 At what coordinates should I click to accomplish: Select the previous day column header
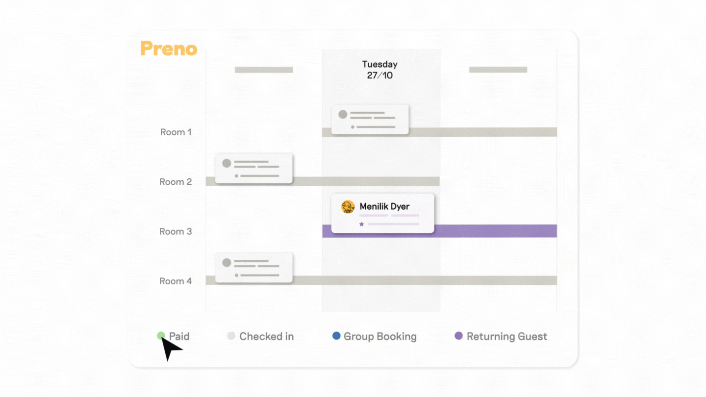(264, 70)
